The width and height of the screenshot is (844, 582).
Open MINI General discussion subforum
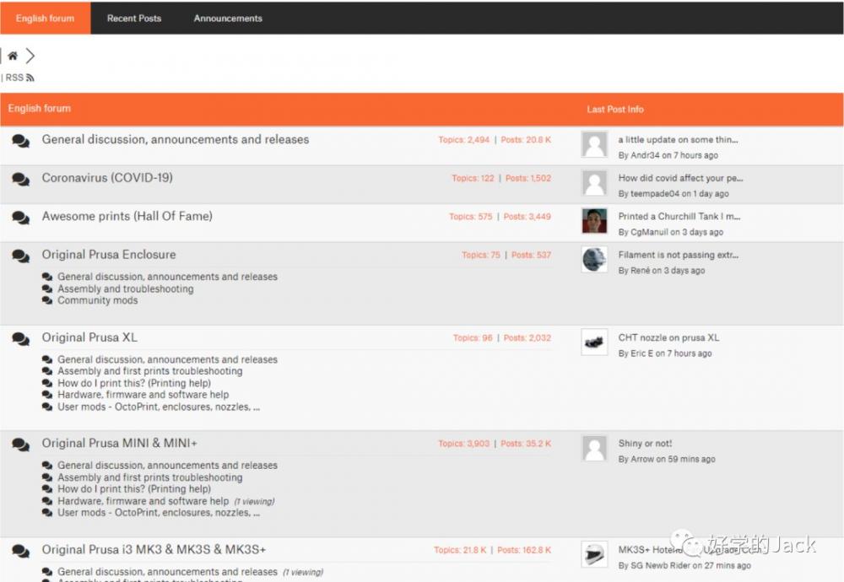(x=167, y=466)
